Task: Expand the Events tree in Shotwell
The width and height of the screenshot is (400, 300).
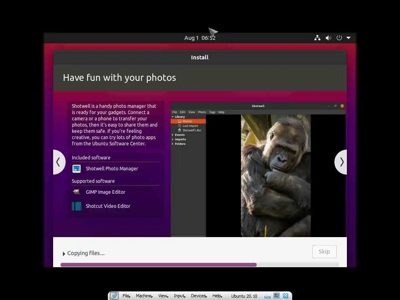Action: point(173,135)
